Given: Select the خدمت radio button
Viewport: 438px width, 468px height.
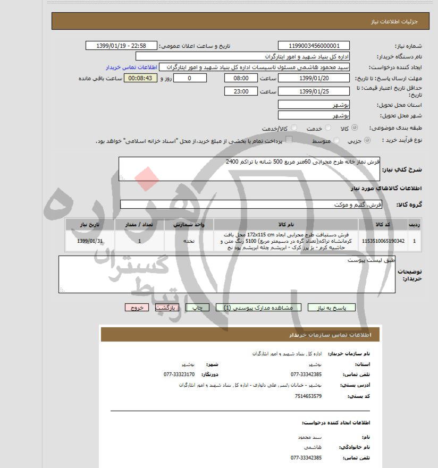Looking at the screenshot, I should click(328, 127).
